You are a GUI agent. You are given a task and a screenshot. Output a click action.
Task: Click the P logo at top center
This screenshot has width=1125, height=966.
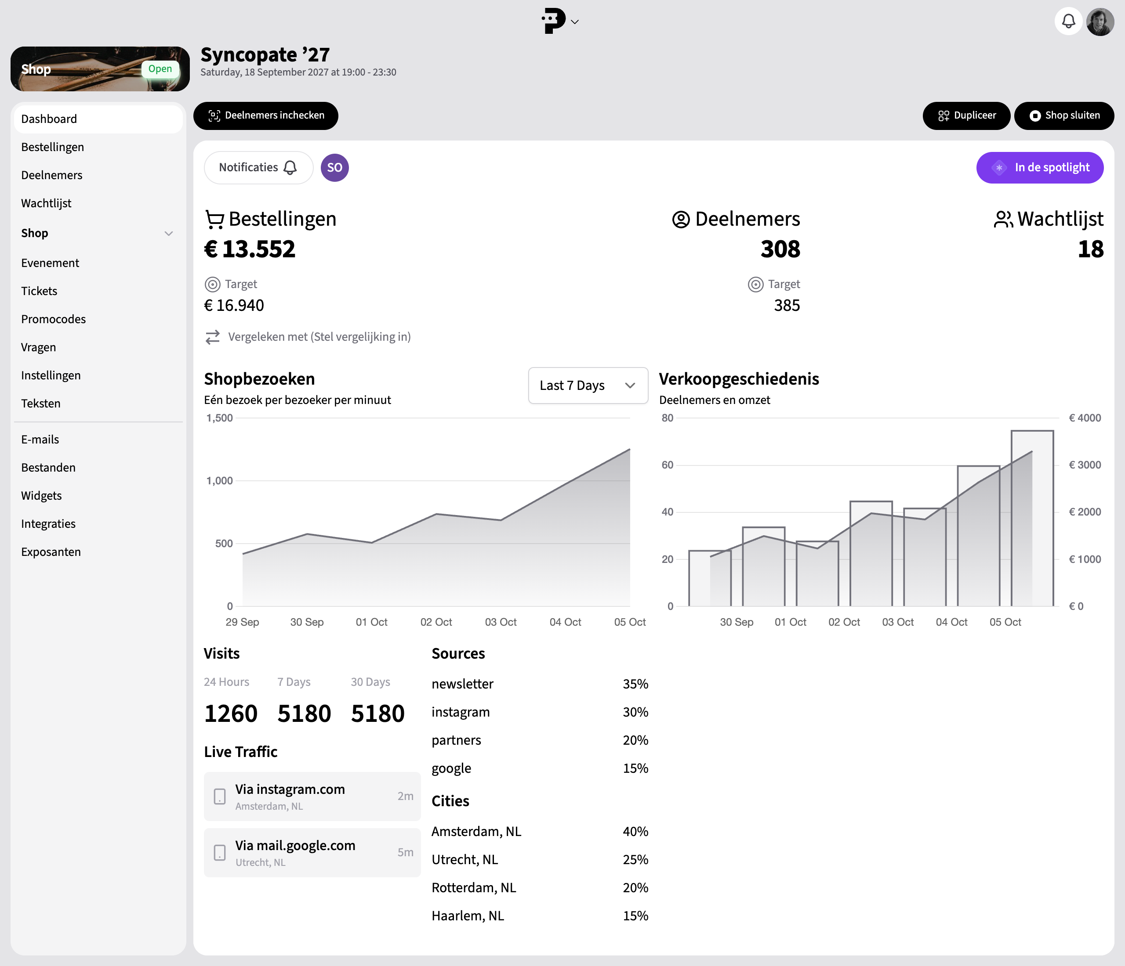click(x=553, y=21)
